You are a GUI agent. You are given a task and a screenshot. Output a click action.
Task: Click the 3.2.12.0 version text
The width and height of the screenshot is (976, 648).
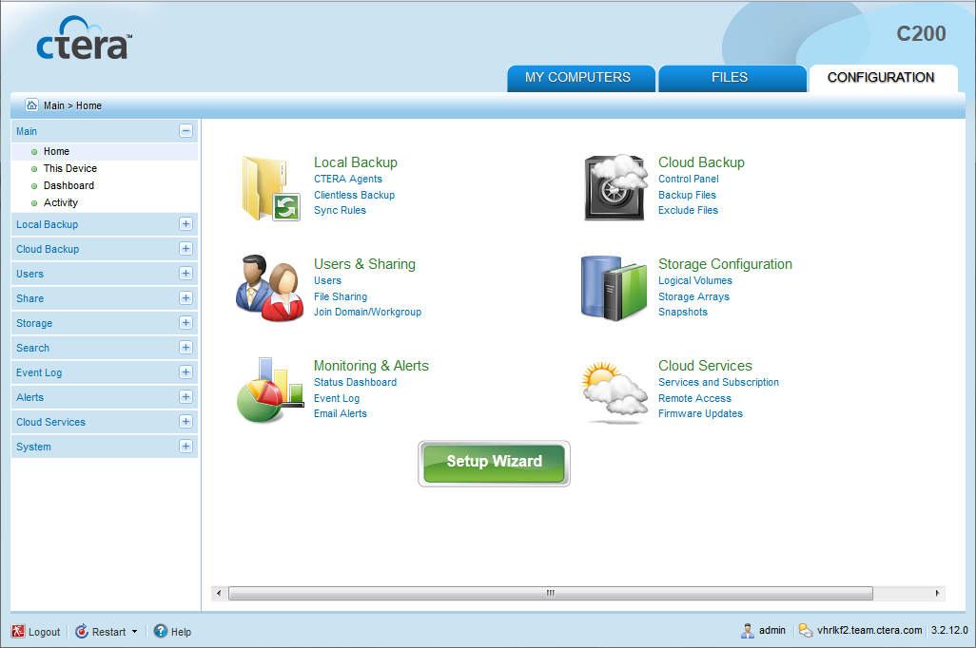coord(949,631)
